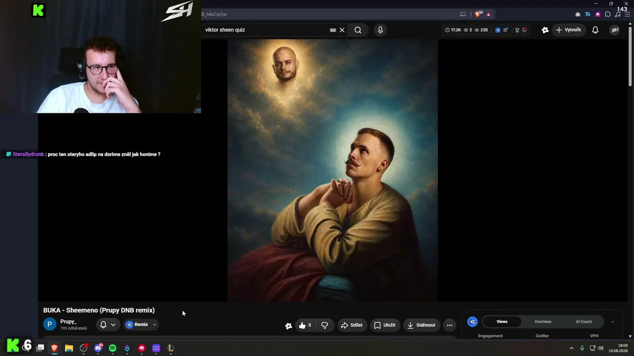Save the video with the Uložit button

[385, 325]
